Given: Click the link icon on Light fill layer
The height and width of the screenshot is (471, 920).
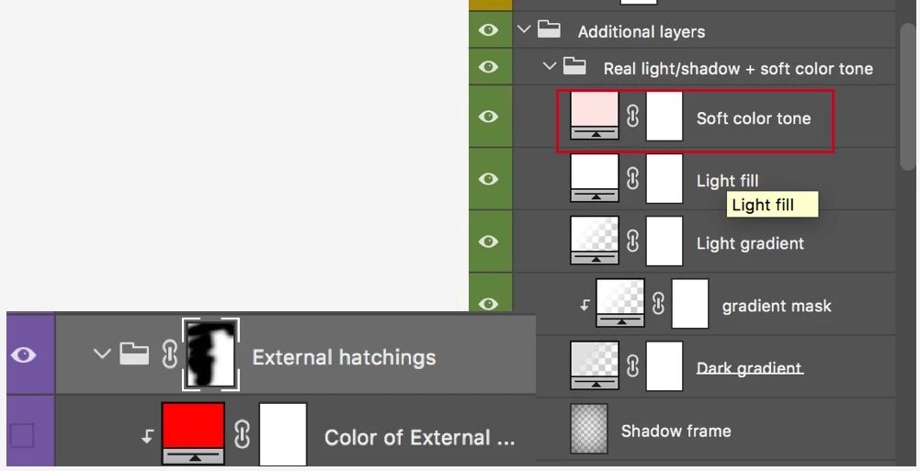Looking at the screenshot, I should (x=632, y=178).
